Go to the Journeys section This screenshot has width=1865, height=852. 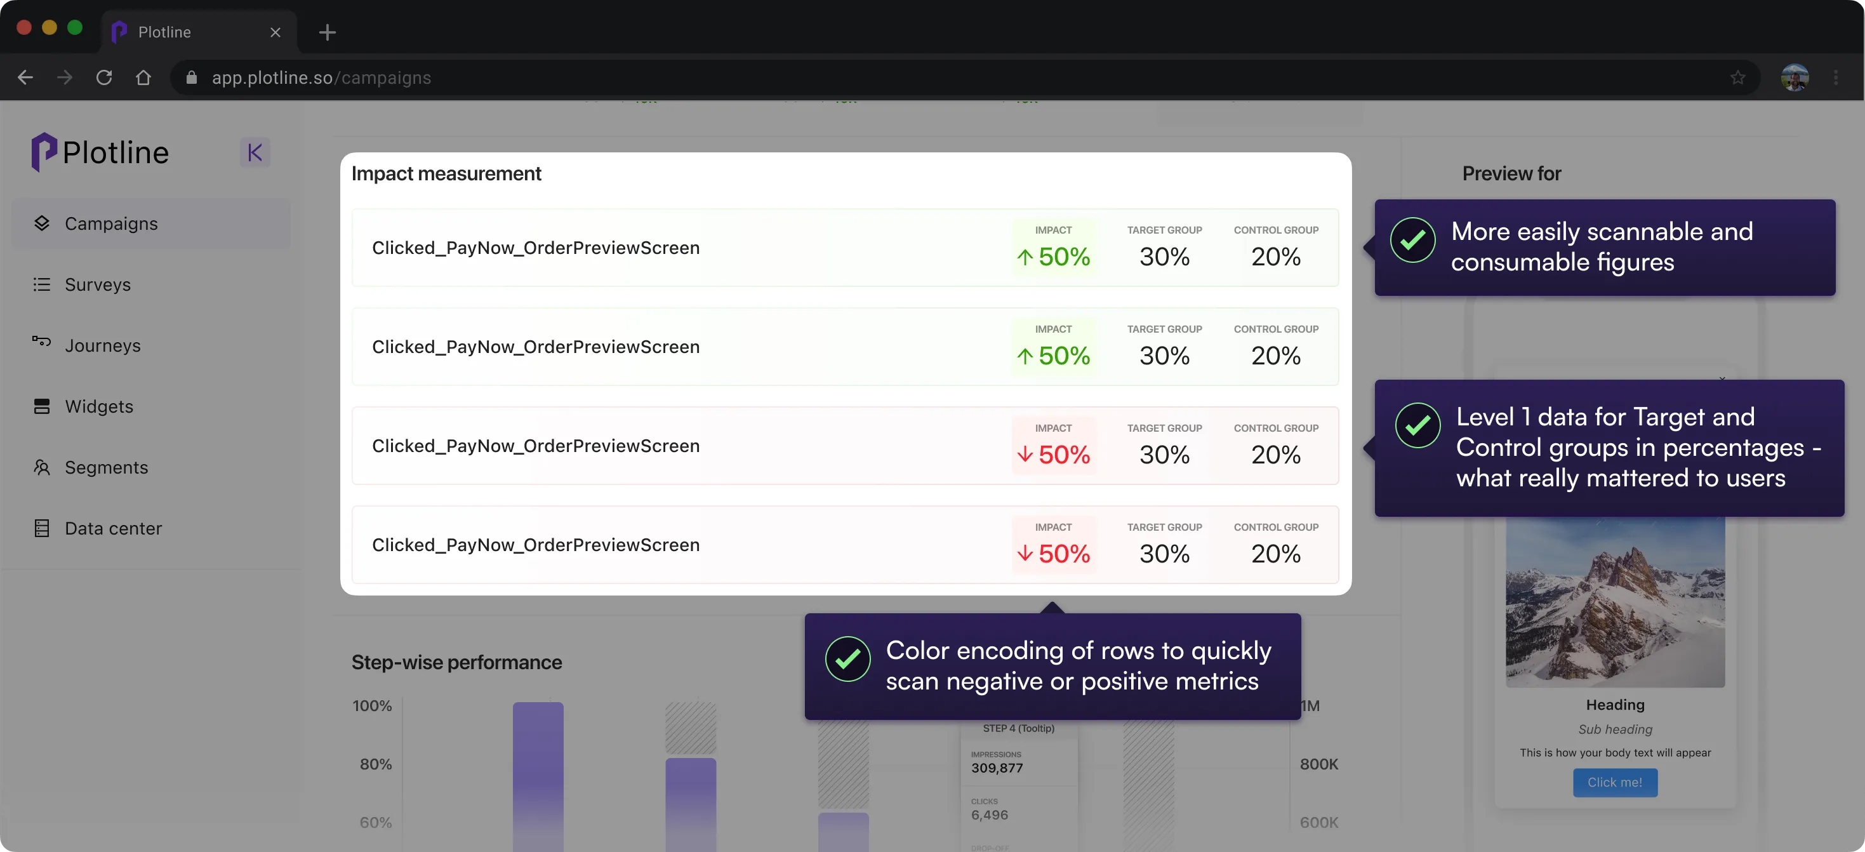103,345
